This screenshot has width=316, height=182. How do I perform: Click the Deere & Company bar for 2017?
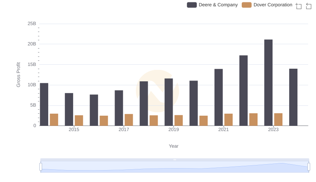coord(119,108)
